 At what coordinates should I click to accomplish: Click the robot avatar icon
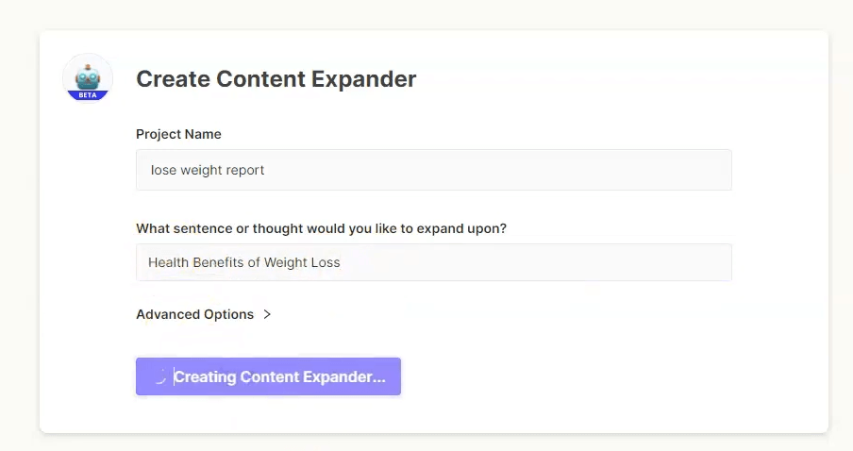point(88,79)
